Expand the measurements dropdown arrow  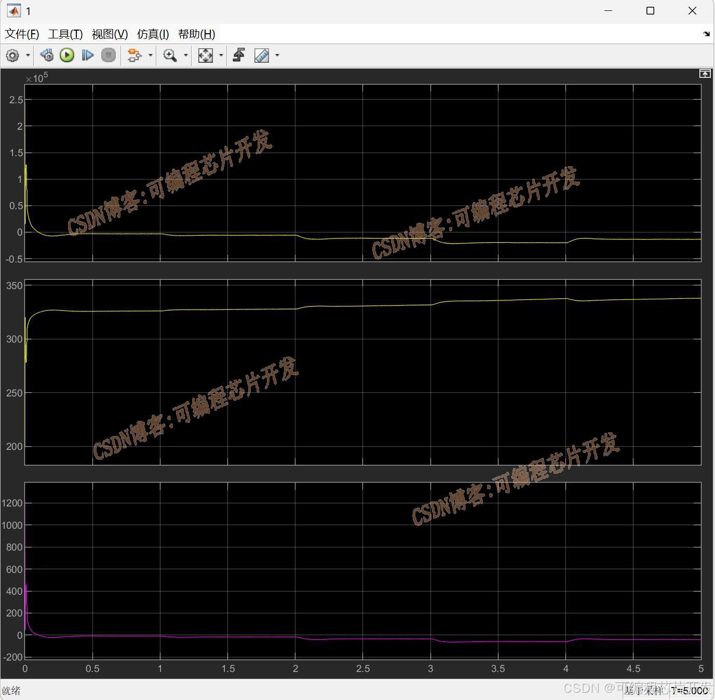[277, 55]
